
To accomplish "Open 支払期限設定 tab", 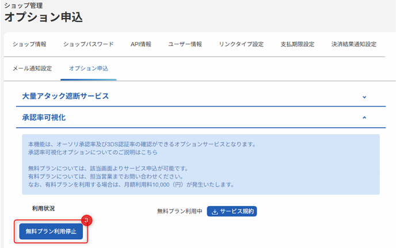I will 297,44.
